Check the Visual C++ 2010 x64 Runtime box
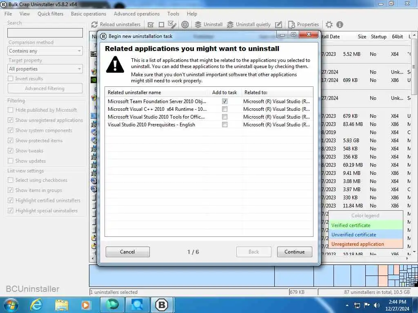418x313 pixels. 225,109
